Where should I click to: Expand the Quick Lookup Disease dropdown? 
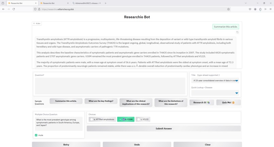click(x=237, y=93)
